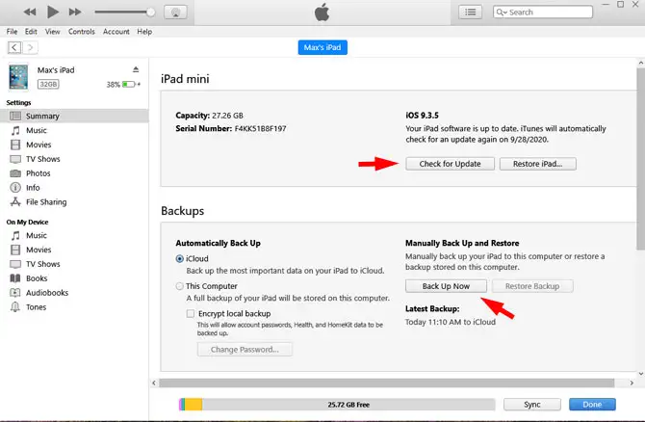Screen dimensions: 645x422
Task: Click the storage usage bar showing 25.72 GB Free
Action: coord(337,405)
